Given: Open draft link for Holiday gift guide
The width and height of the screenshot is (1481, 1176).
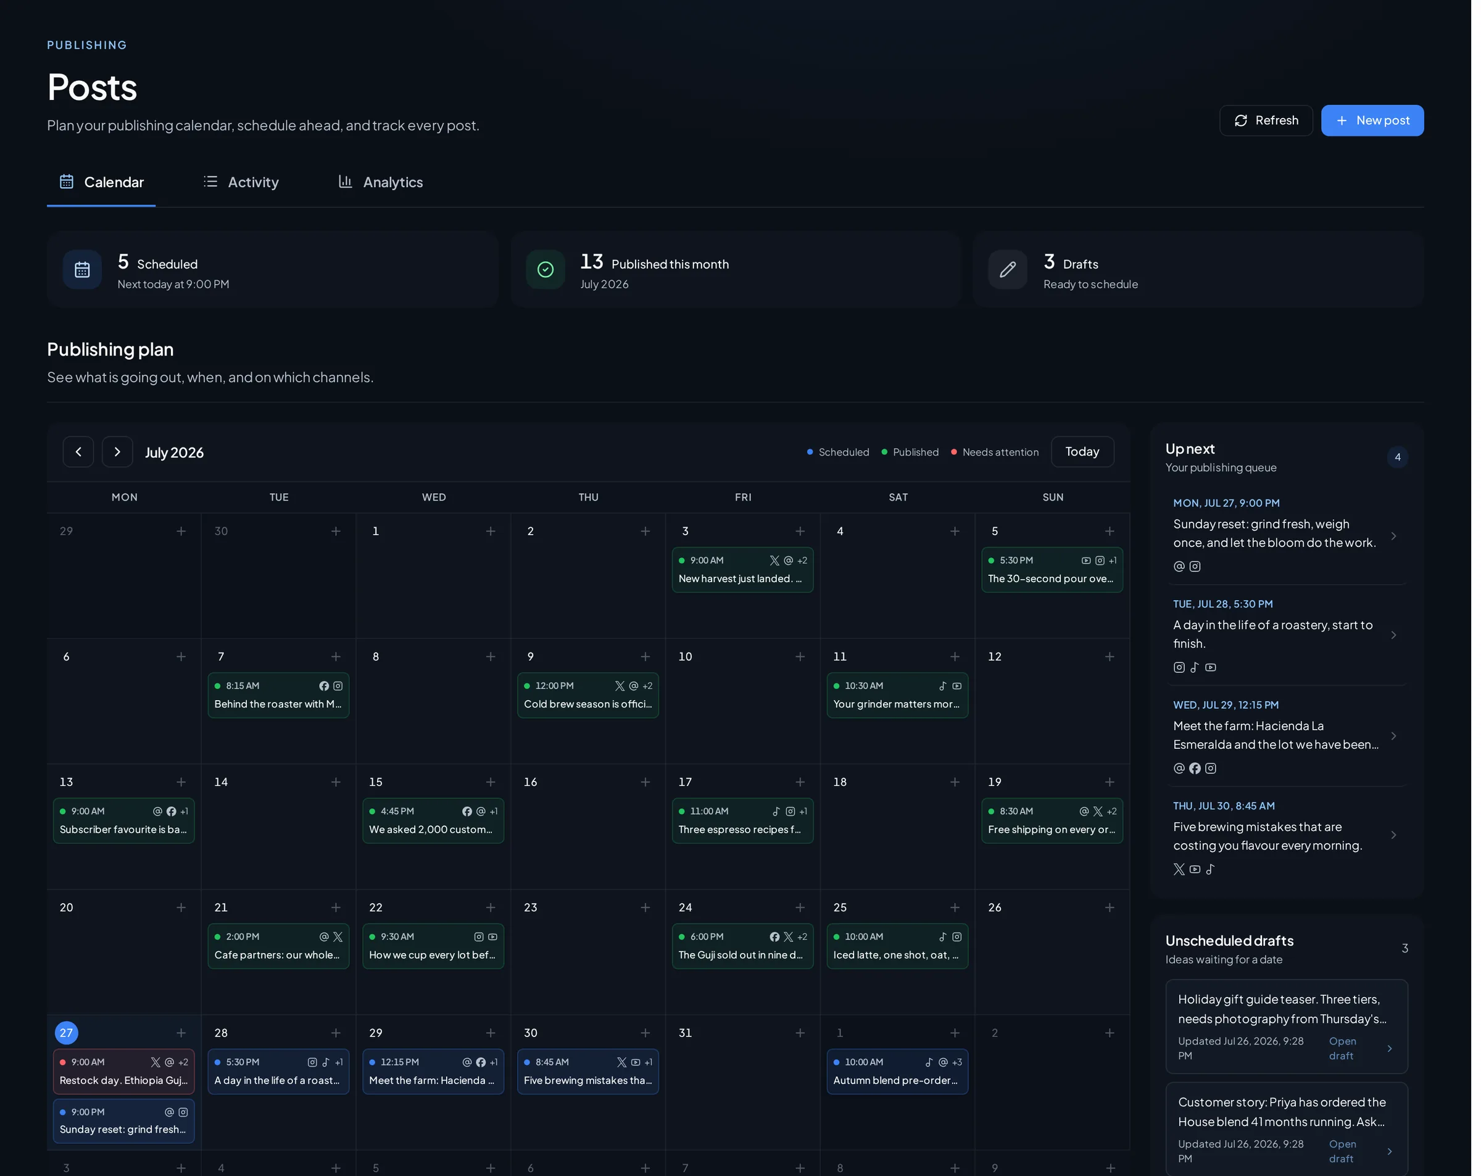Looking at the screenshot, I should tap(1343, 1049).
